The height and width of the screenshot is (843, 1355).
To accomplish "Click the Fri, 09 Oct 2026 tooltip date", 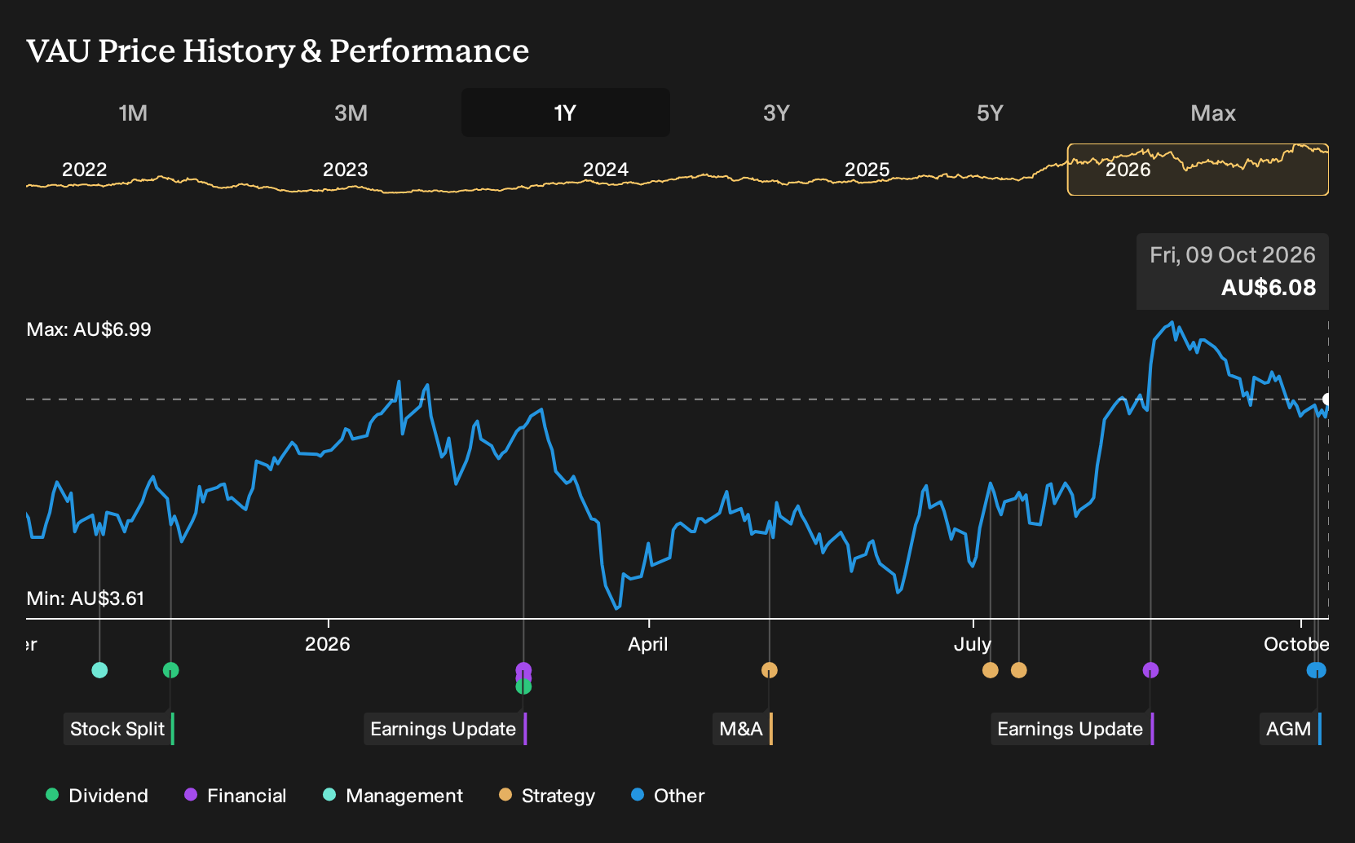I will (x=1233, y=255).
